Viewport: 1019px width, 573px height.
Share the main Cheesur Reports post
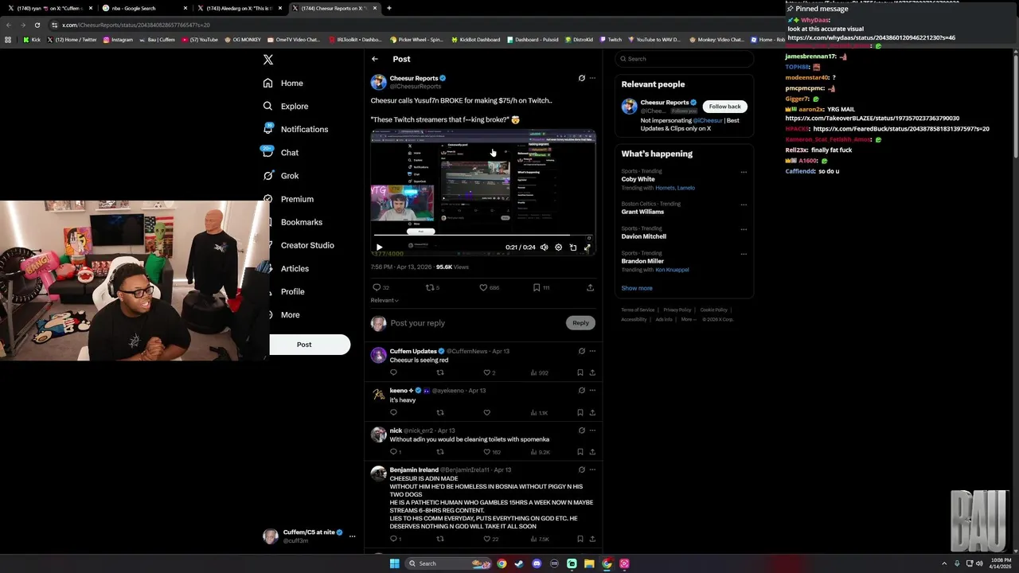point(590,287)
